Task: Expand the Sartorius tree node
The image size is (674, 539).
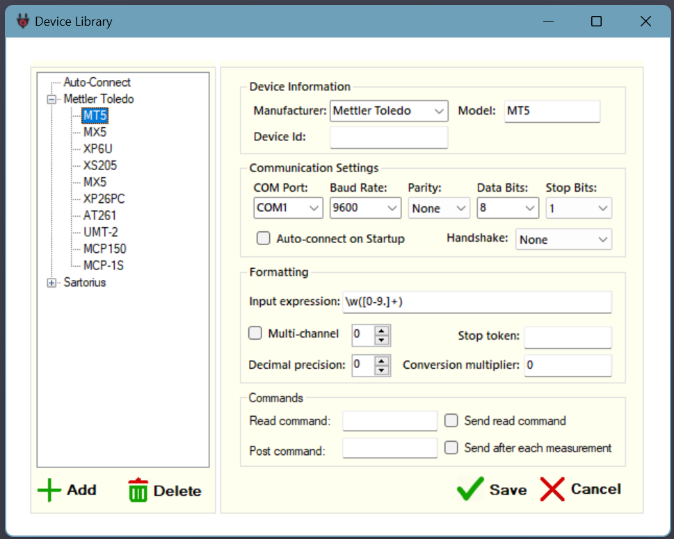Action: pos(51,283)
